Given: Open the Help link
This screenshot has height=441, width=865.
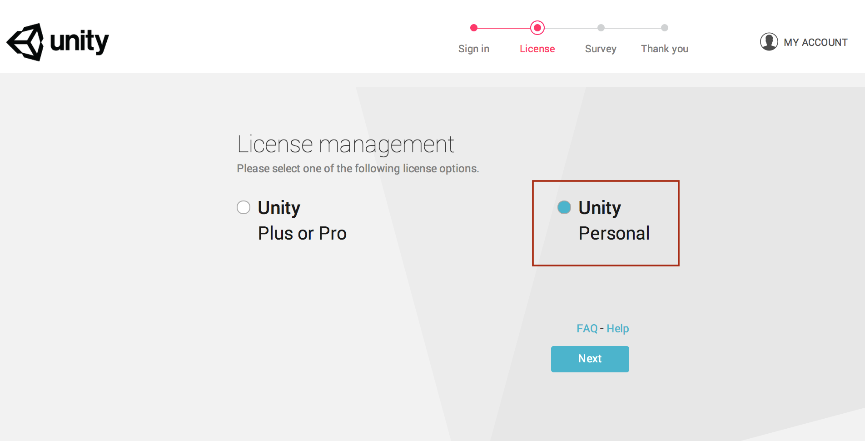Looking at the screenshot, I should [617, 328].
